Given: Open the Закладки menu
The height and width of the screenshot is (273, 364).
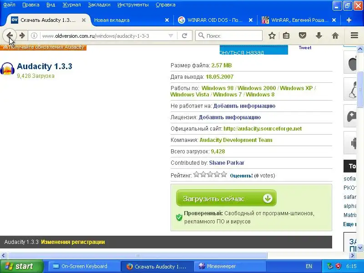Looking at the screenshot, I should click(99, 5).
